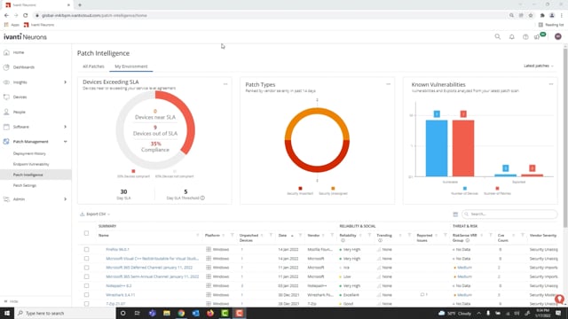Filter the Unpatched Devices column
This screenshot has height=319, width=568.
[271, 235]
